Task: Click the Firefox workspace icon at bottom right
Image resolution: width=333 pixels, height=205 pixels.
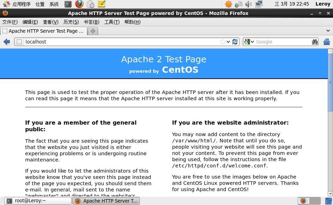Action: point(303,200)
